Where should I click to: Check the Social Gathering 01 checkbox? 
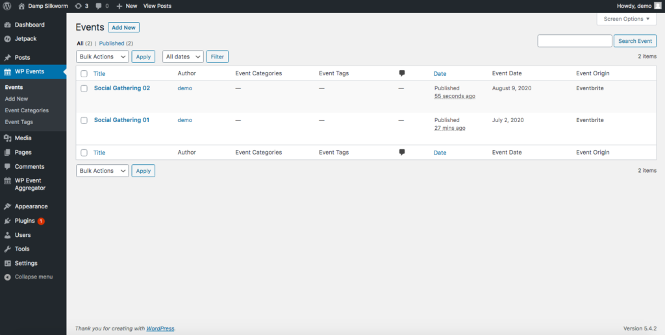click(84, 120)
